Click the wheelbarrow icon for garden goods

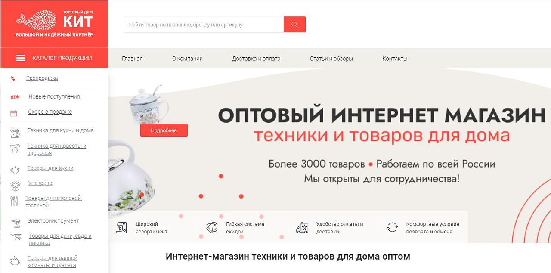point(16,237)
